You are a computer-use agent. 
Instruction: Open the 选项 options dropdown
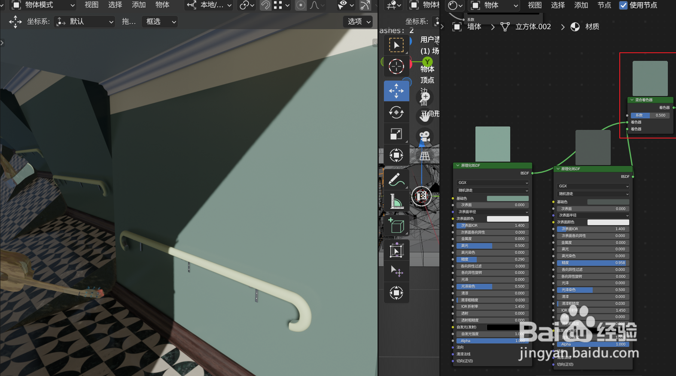[x=357, y=21]
